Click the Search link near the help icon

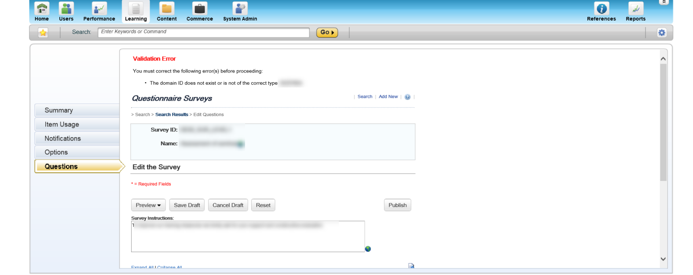(365, 97)
